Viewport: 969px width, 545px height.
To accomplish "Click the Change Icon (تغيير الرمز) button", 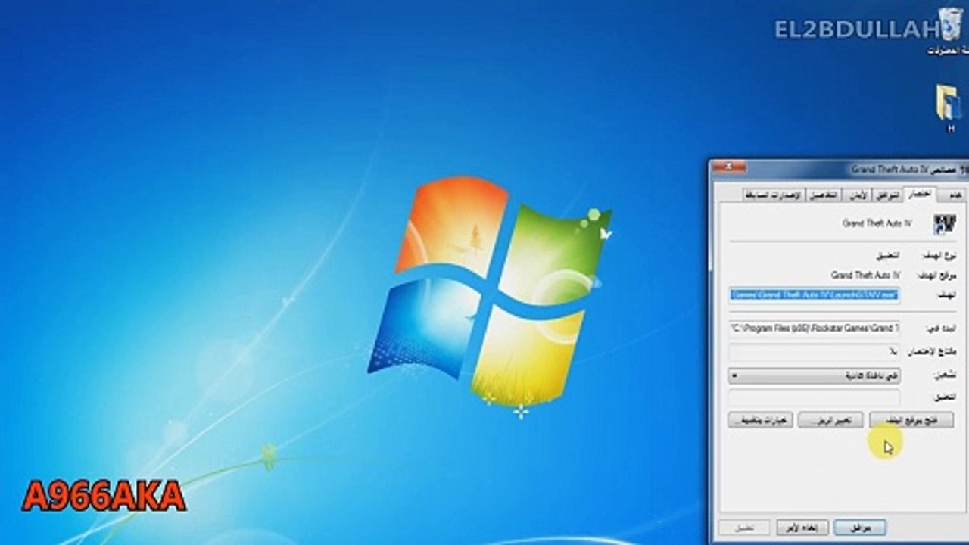I will click(x=830, y=420).
